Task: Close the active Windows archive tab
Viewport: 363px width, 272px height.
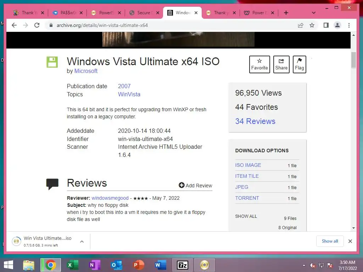Action: pos(196,13)
